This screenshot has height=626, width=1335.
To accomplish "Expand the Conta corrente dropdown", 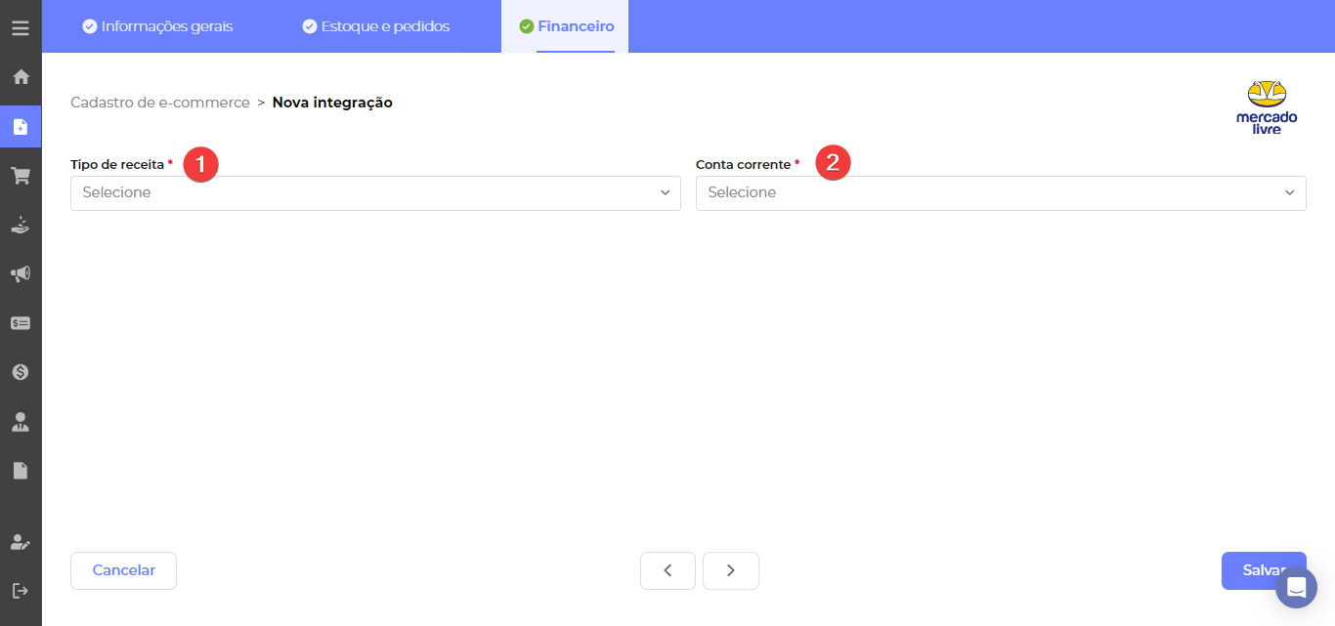I will 1001,193.
